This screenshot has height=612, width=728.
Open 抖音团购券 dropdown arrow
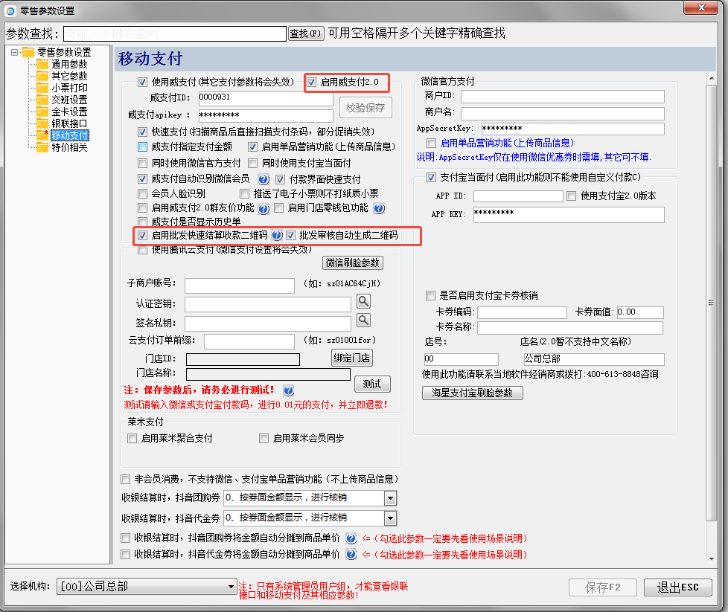[x=391, y=498]
